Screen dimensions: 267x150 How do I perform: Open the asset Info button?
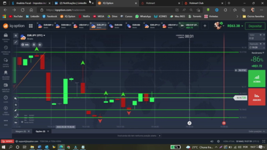click(x=25, y=45)
